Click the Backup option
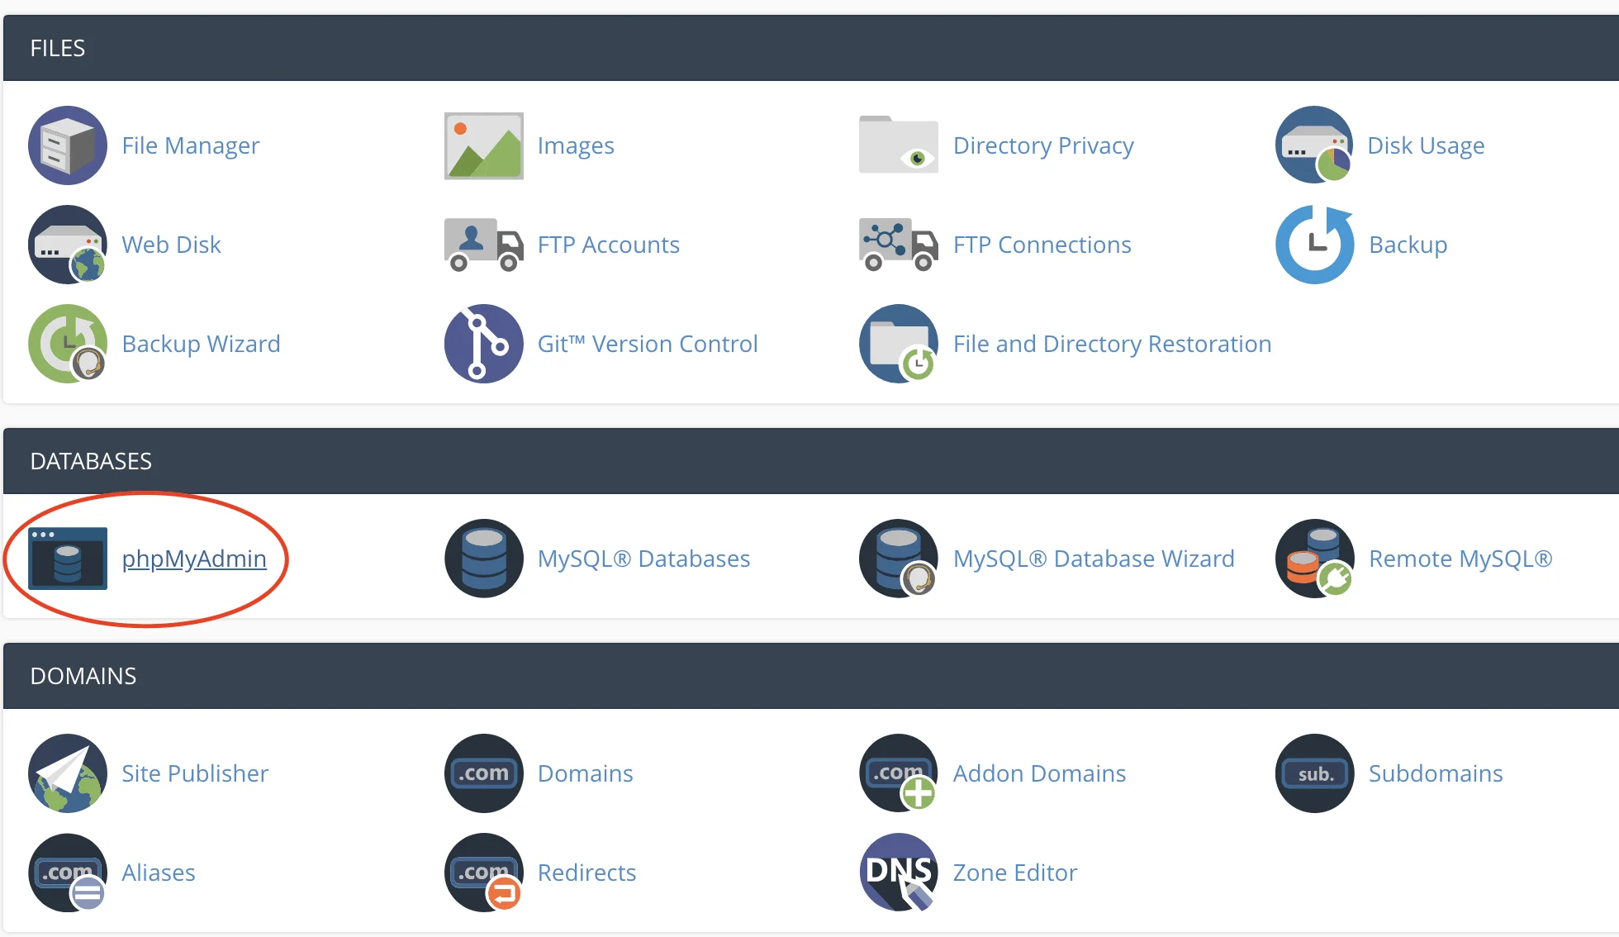Image resolution: width=1619 pixels, height=937 pixels. pos(1406,243)
